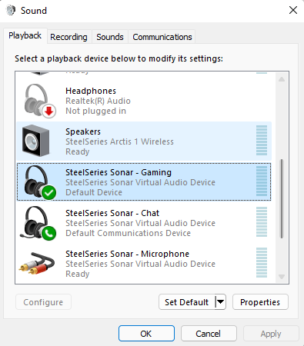
Task: Close the Sound dialog window
Action: 293,10
